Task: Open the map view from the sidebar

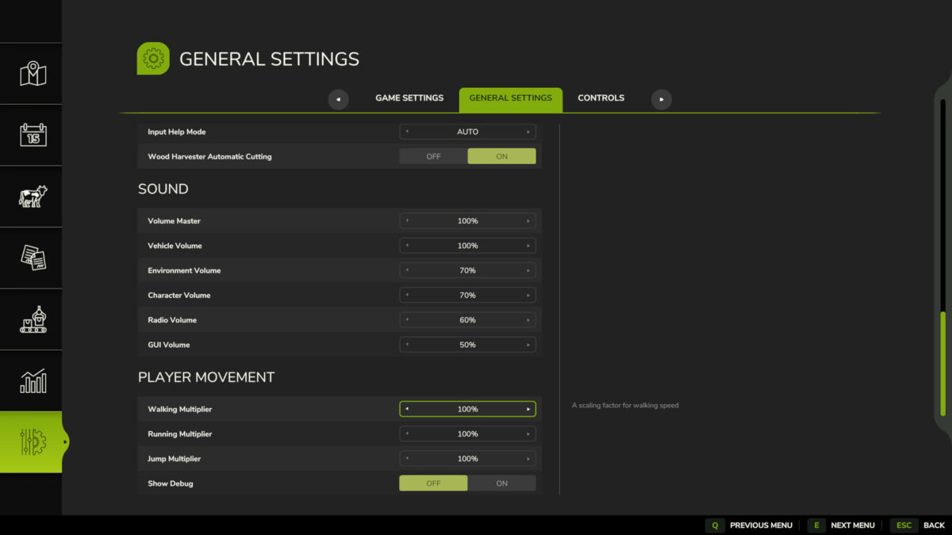Action: point(30,73)
